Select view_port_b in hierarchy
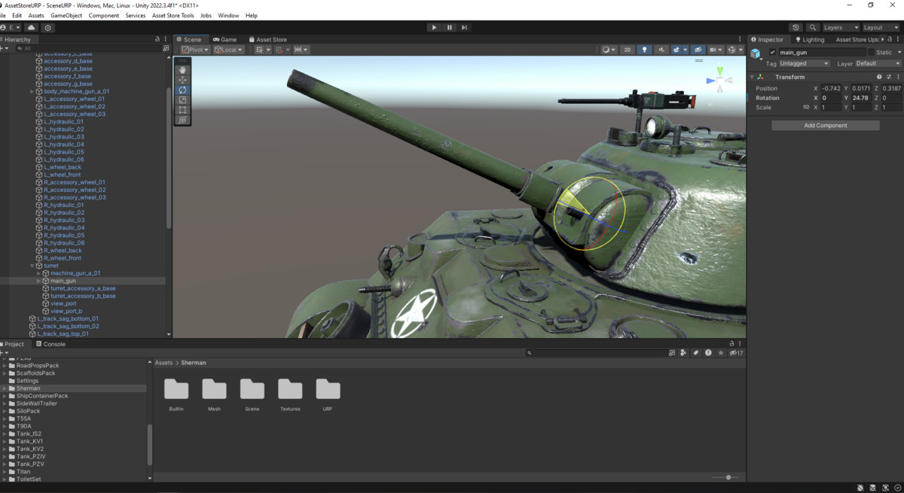The width and height of the screenshot is (904, 493). [x=66, y=311]
